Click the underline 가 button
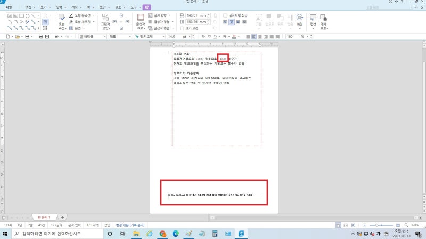The width and height of the screenshot is (426, 239). point(215,36)
